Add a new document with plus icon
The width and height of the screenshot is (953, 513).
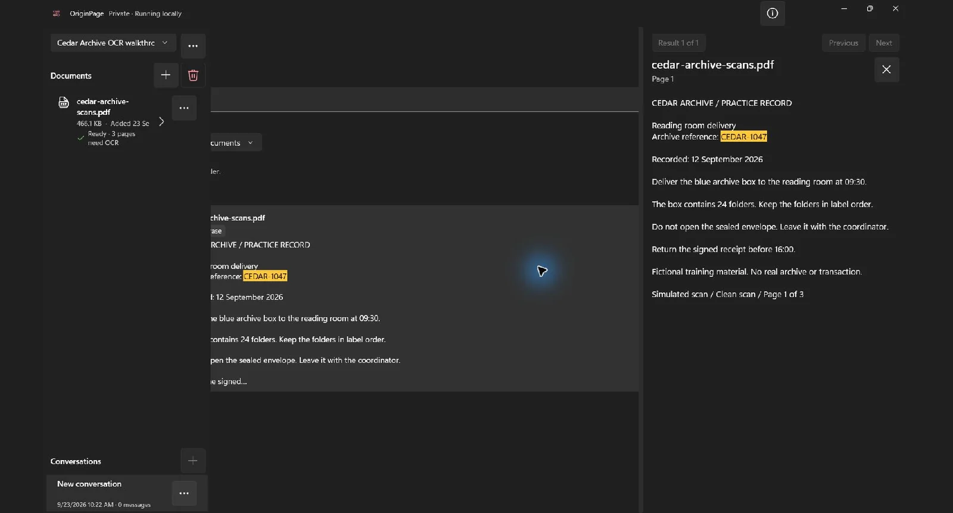pos(166,75)
